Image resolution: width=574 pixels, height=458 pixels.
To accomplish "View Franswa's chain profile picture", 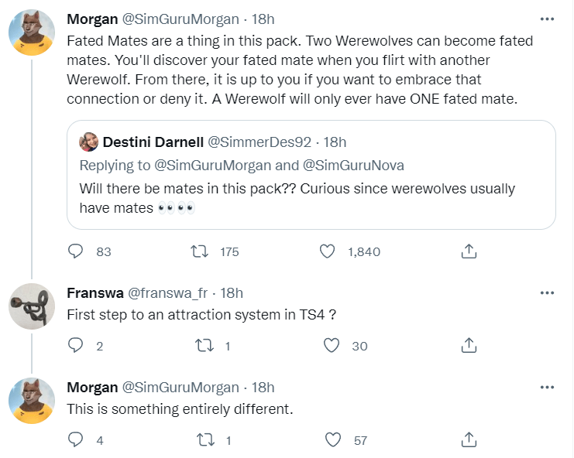I will (31, 306).
